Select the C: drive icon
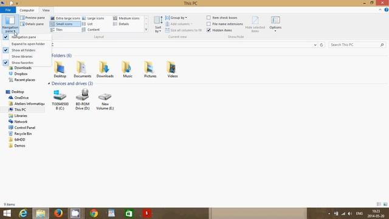The image size is (389, 219). click(60, 100)
